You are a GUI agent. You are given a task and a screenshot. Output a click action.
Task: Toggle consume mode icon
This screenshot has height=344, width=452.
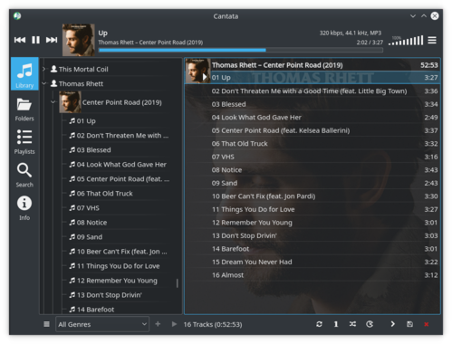coord(370,324)
